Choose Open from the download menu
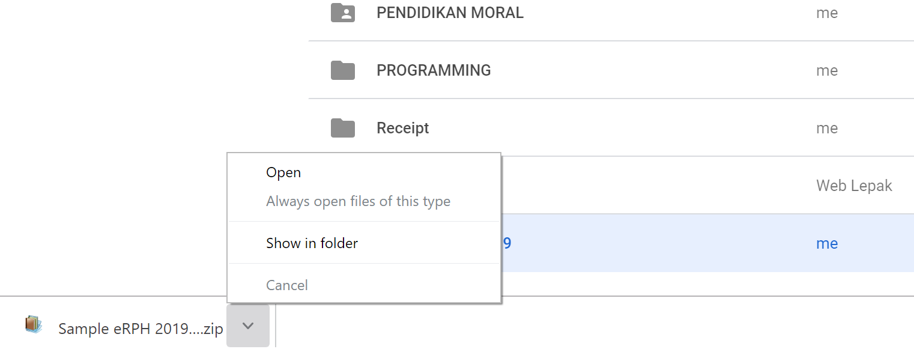Viewport: 914px width, 352px height. tap(283, 172)
